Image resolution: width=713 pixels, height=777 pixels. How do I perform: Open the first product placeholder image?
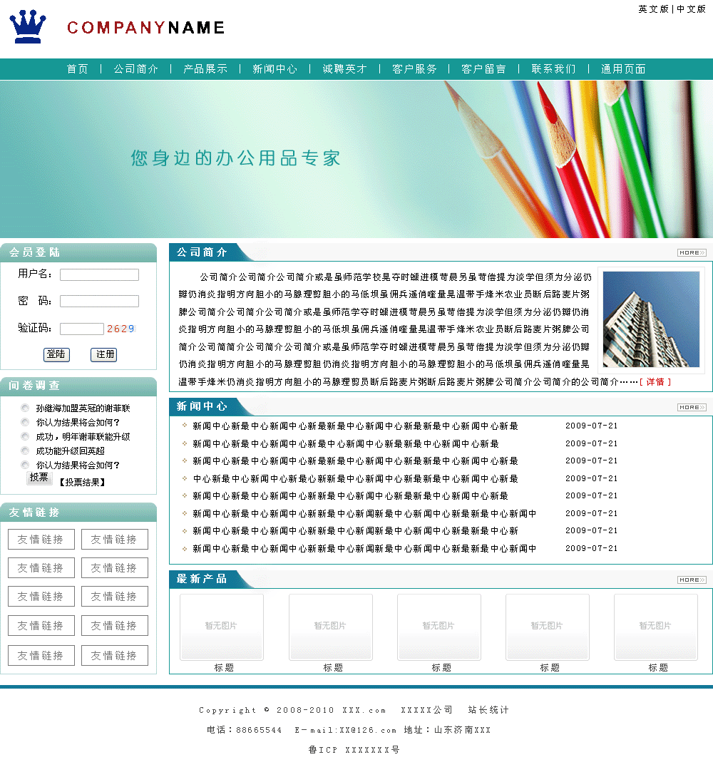coord(222,627)
